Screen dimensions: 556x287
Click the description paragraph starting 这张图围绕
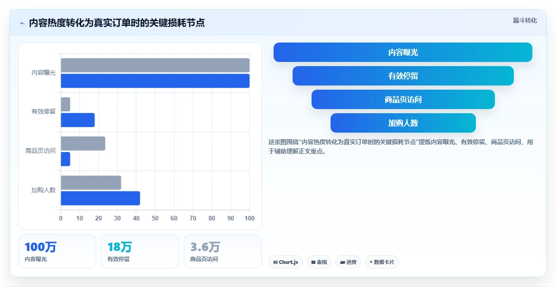[401, 147]
